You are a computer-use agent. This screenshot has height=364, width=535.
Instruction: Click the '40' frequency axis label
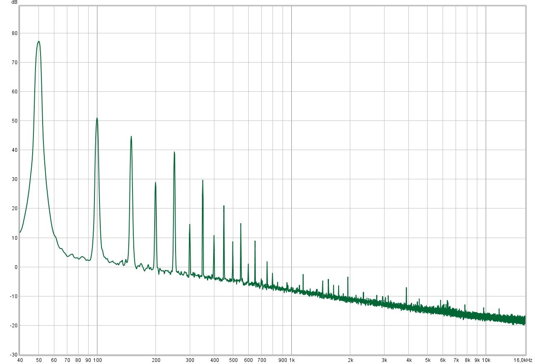[20, 360]
